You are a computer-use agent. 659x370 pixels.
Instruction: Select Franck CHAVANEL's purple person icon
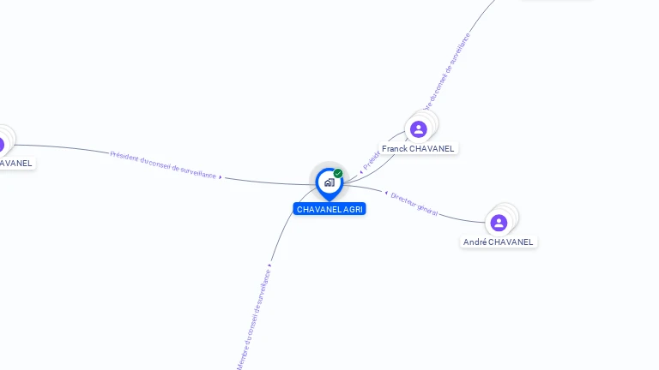point(419,129)
